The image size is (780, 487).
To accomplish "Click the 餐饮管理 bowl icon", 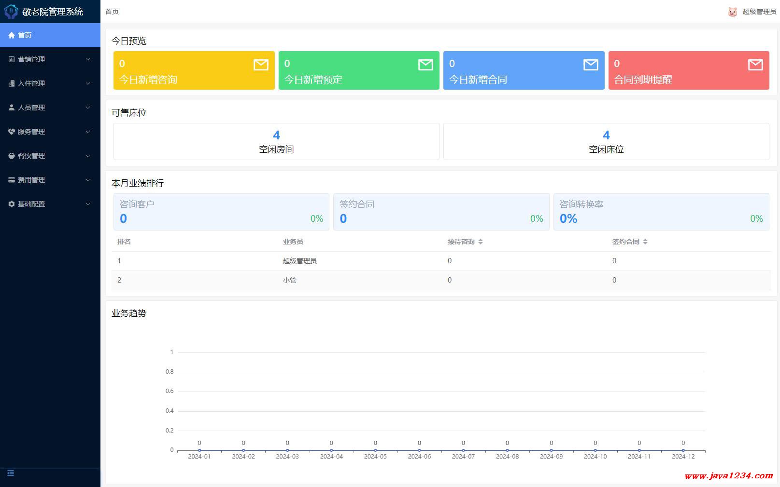I will pos(12,156).
